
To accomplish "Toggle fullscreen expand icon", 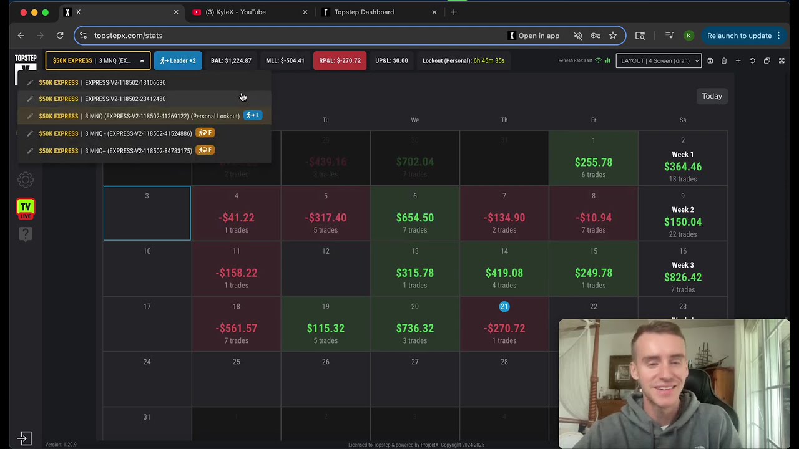I will point(782,60).
